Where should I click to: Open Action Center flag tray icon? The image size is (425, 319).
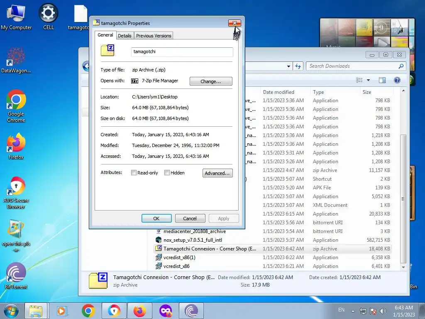tap(373, 311)
